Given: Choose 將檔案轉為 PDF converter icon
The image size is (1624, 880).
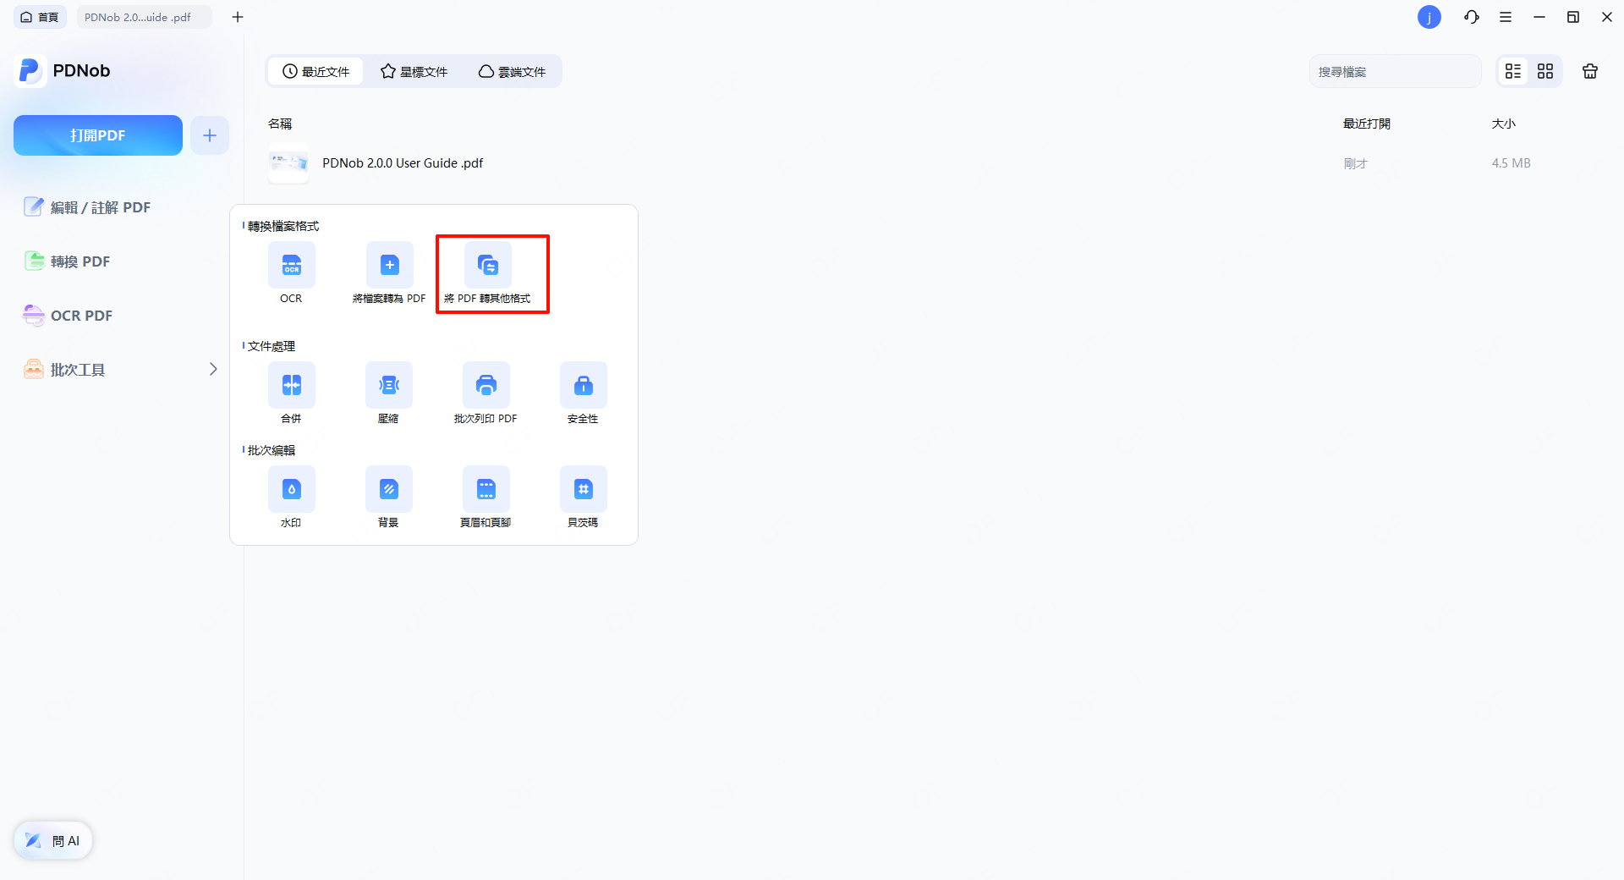Looking at the screenshot, I should tap(390, 265).
